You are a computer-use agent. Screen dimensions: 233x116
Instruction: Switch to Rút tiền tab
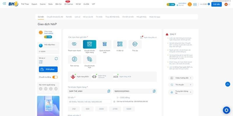click(69, 17)
